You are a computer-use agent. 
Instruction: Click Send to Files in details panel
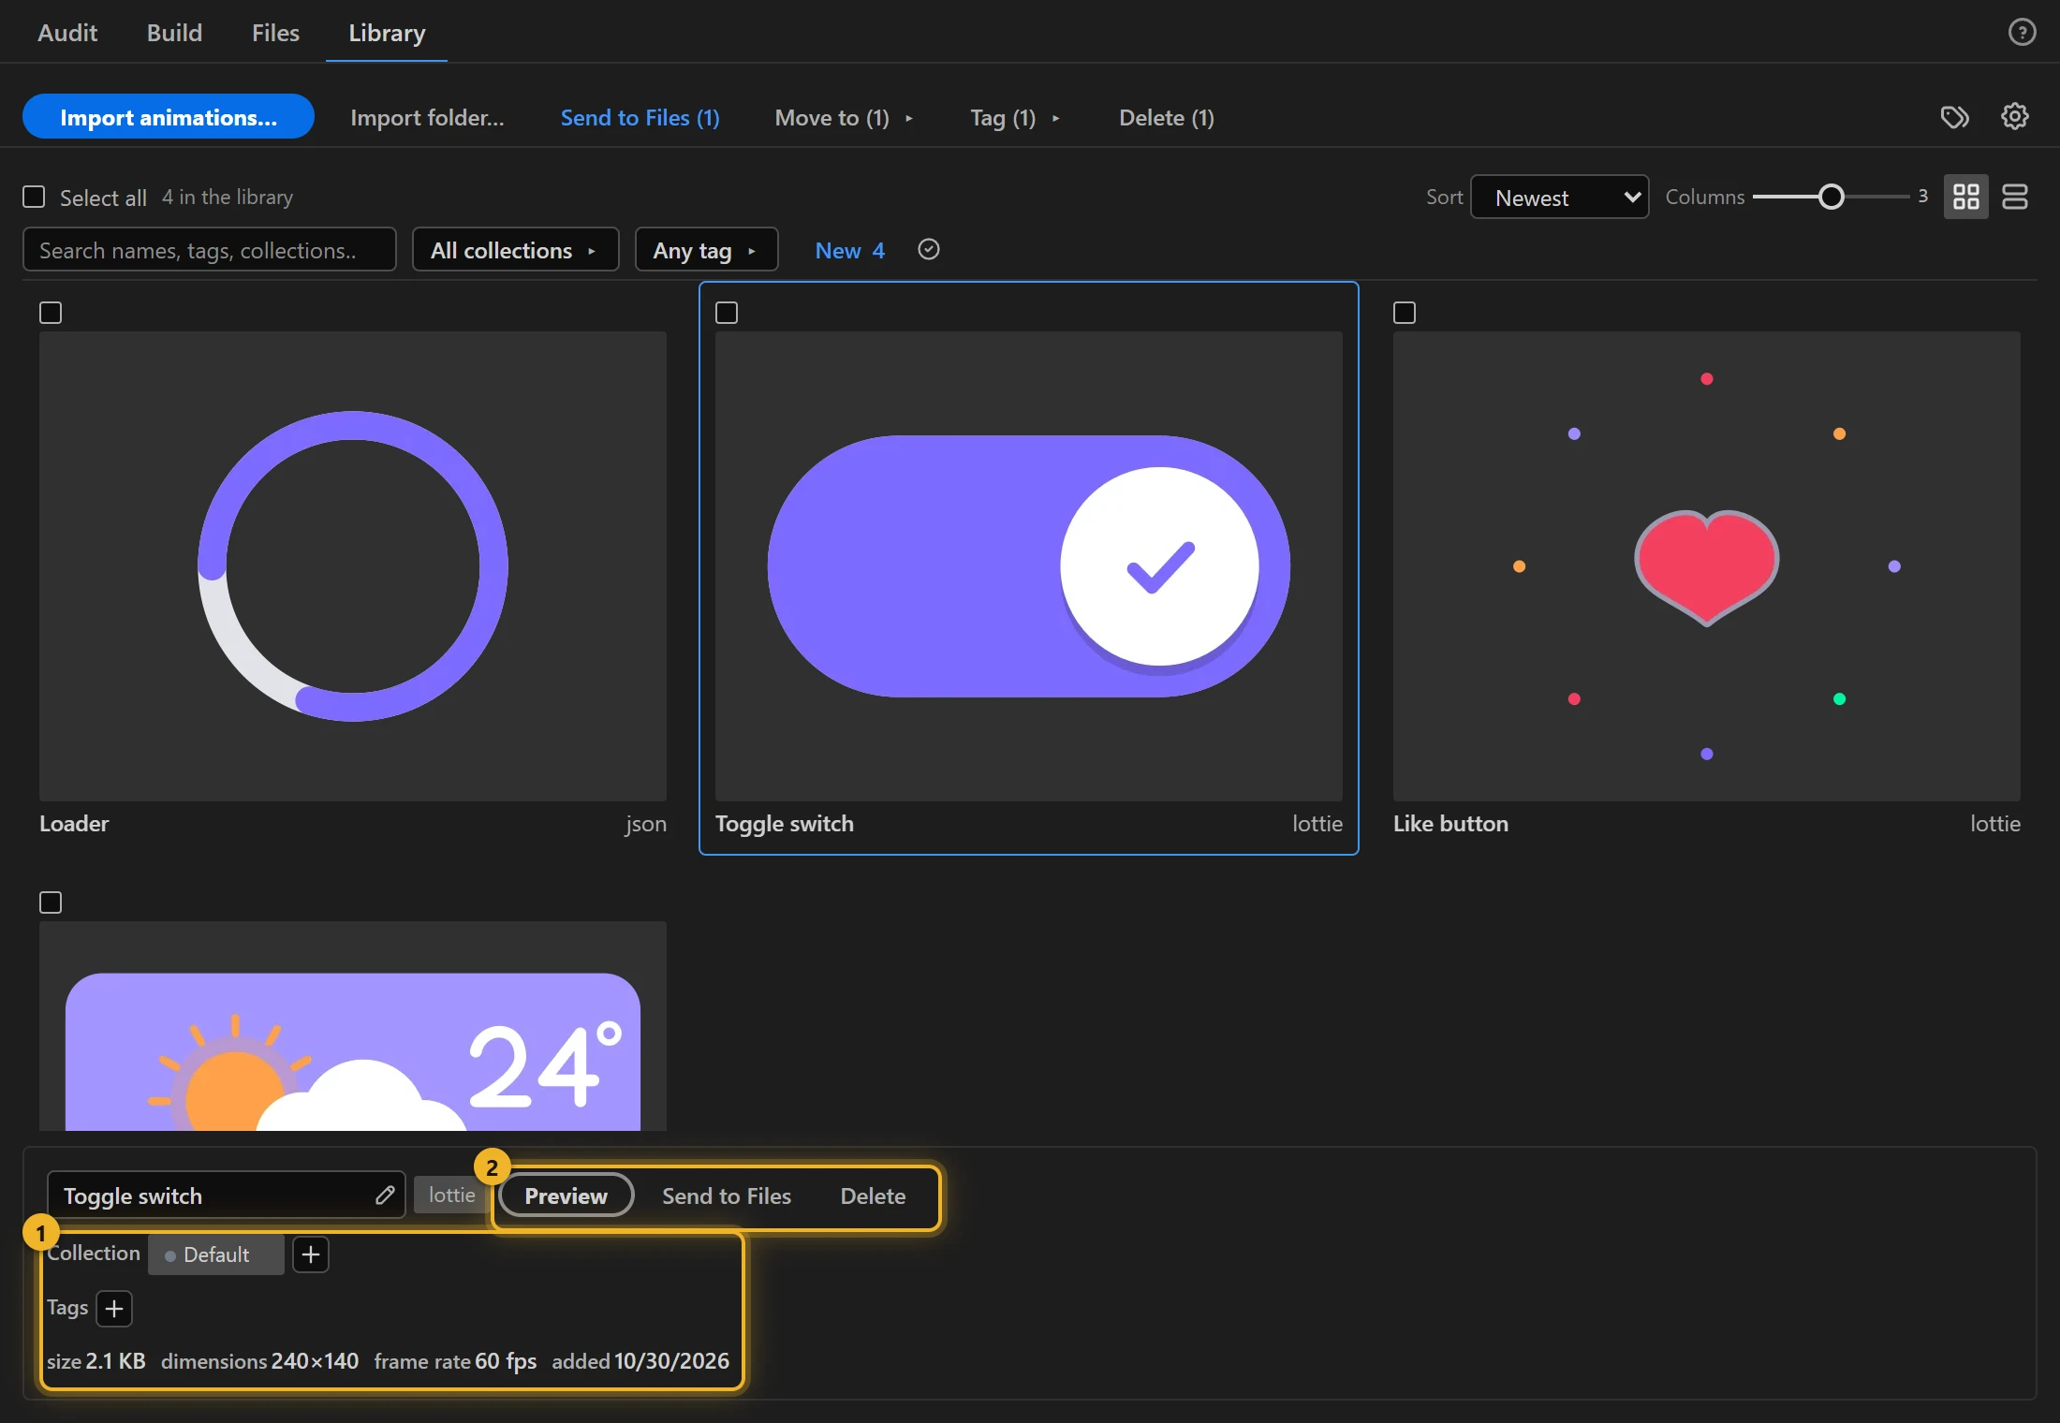pos(727,1196)
